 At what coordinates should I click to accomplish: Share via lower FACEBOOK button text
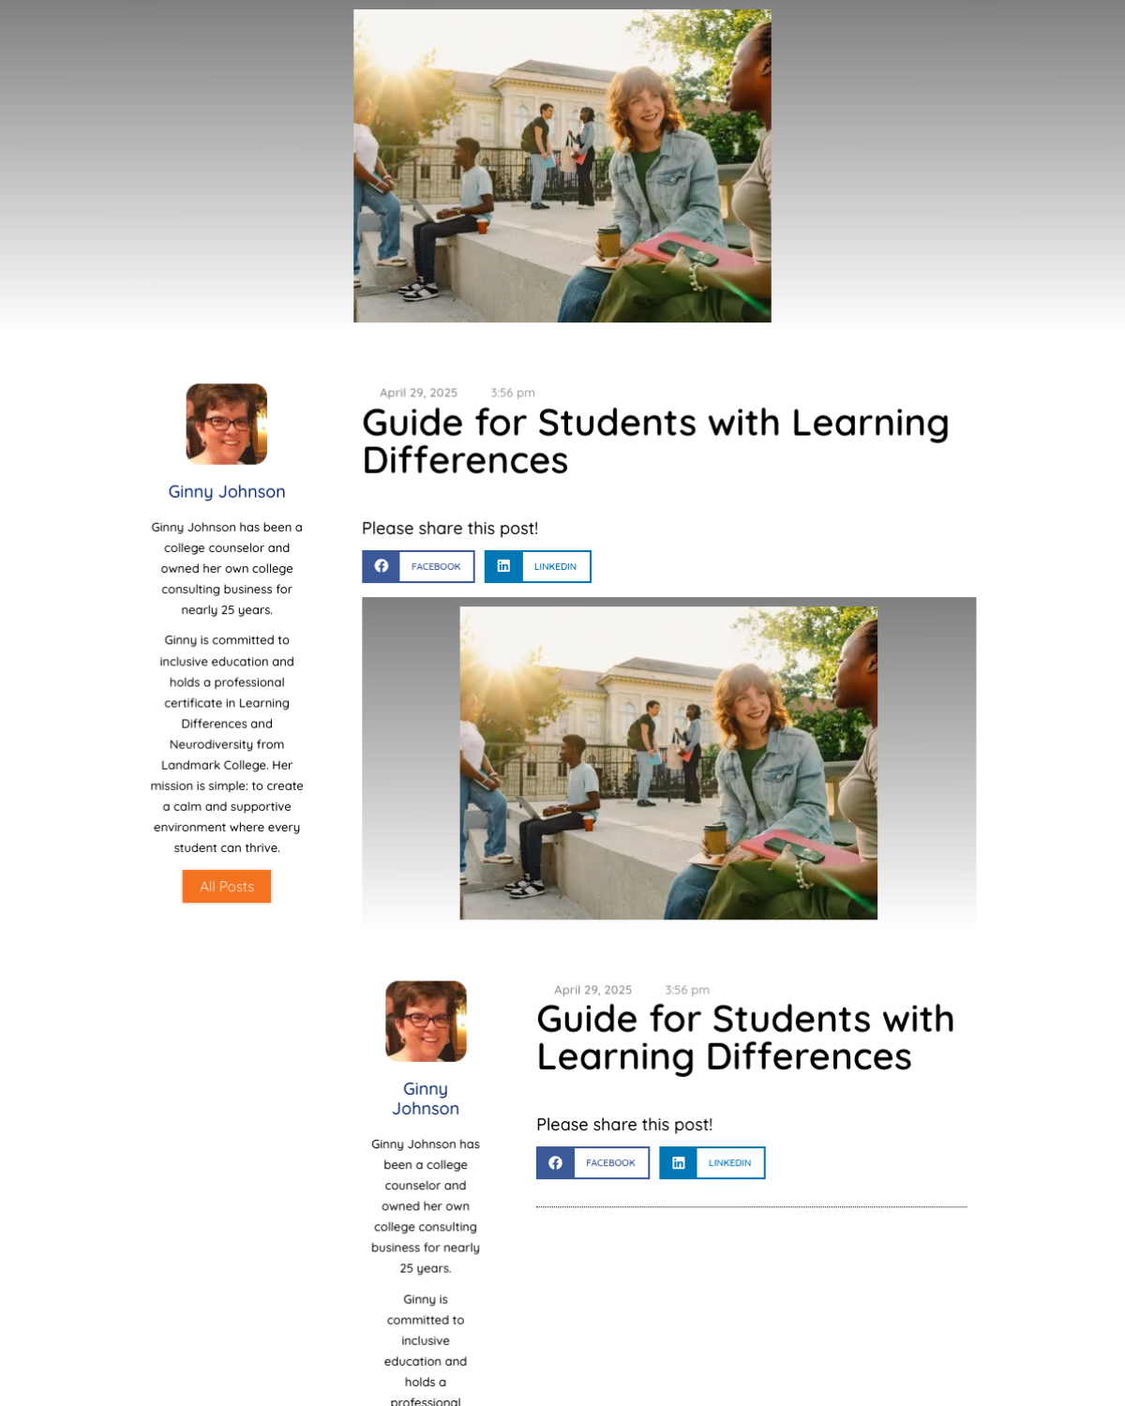coord(610,1163)
